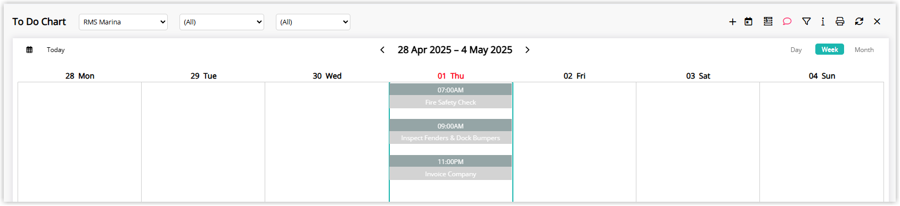Jump to Today
900x206 pixels.
click(55, 50)
